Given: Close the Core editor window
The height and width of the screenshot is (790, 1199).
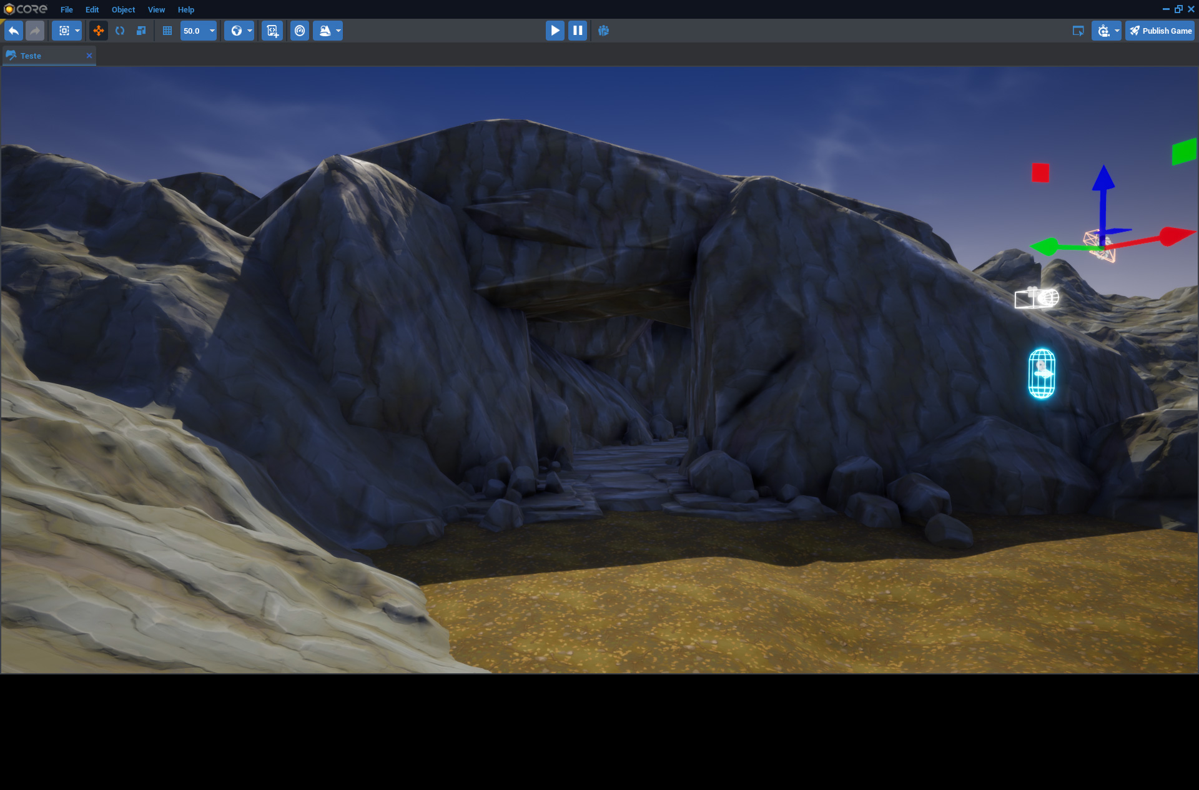Looking at the screenshot, I should point(1191,9).
